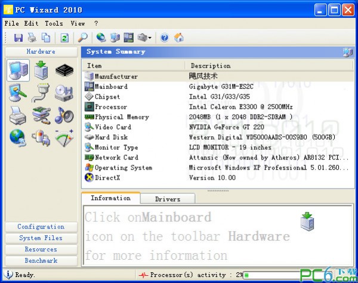Click the Mainboard icon in Information pane
This screenshot has height=283, width=358.
pos(307,222)
